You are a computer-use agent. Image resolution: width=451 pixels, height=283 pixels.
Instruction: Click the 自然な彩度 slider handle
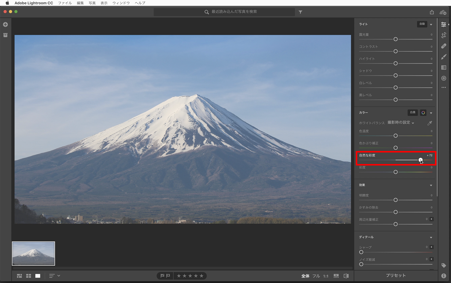click(x=420, y=160)
